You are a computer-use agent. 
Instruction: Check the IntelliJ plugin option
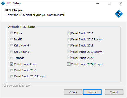(11, 39)
